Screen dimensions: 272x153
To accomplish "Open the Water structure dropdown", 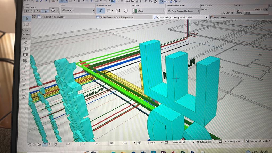I will (x=148, y=11).
